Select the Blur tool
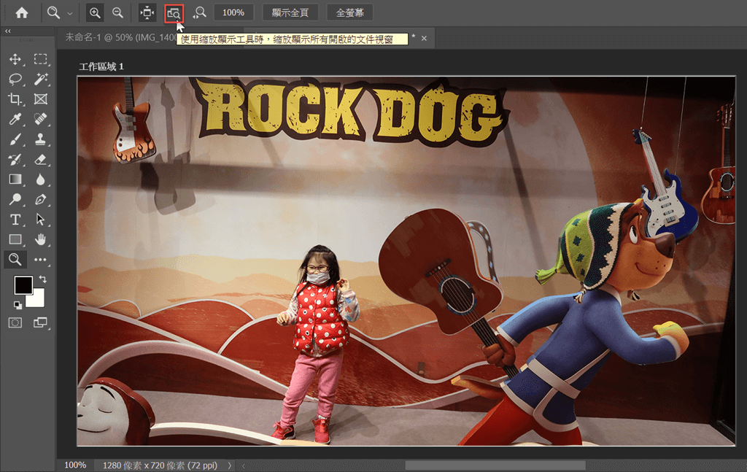Viewport: 747px width, 472px height. coord(41,179)
